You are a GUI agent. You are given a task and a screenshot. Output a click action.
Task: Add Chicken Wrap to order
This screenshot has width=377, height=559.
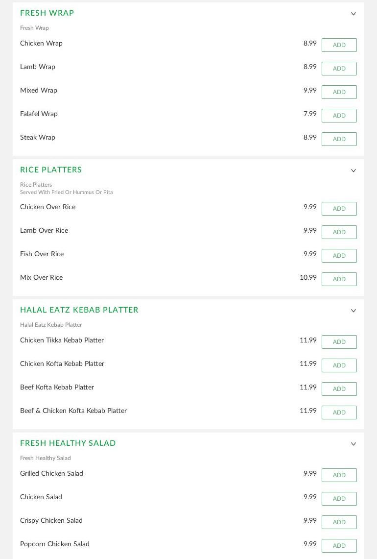pyautogui.click(x=339, y=45)
